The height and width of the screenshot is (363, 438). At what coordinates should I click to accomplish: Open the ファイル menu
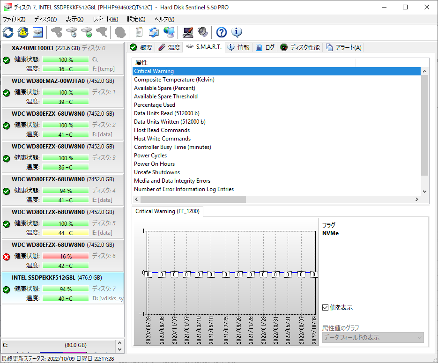[x=14, y=19]
